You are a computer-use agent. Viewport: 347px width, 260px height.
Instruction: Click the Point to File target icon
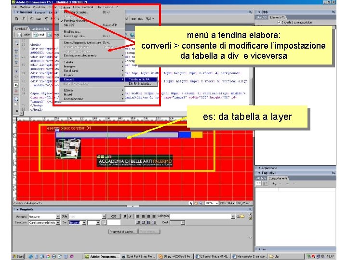point(238,217)
